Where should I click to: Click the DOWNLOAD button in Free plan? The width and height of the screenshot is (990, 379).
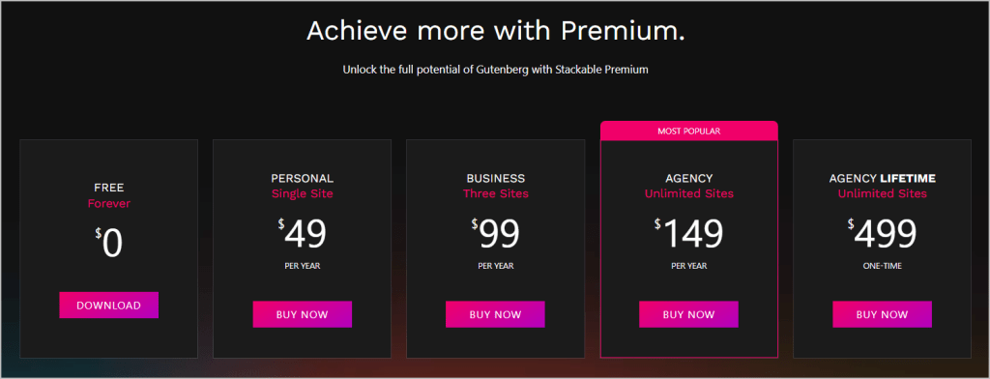pyautogui.click(x=108, y=306)
